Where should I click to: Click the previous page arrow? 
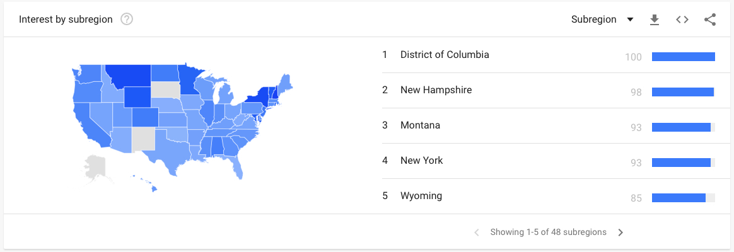tap(477, 232)
